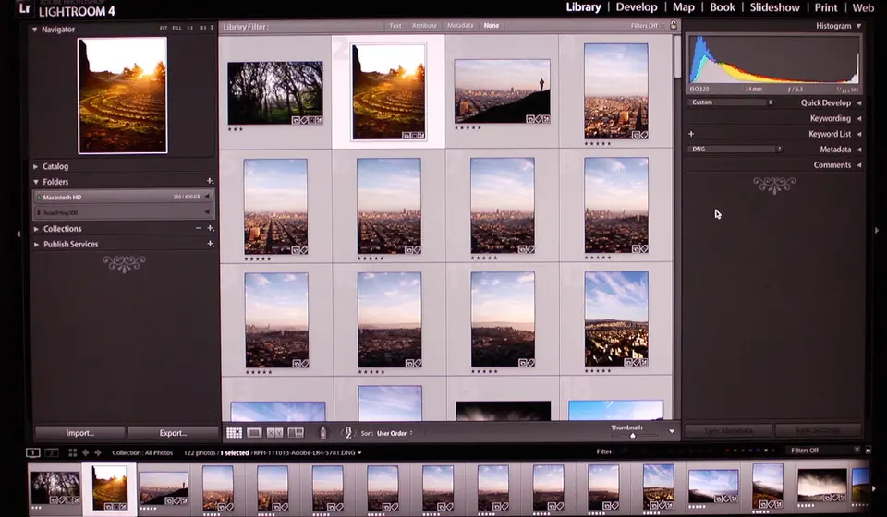Switch to Loupe view icon
887x517 pixels.
254,432
